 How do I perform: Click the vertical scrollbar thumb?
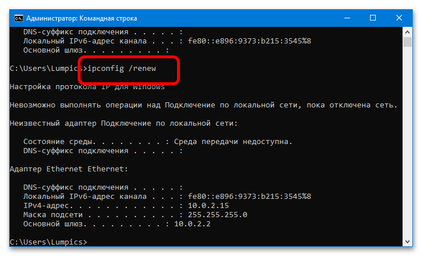pos(407,42)
